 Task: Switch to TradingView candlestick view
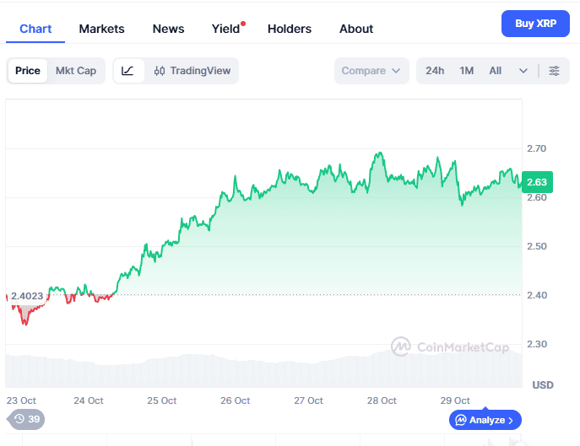click(192, 71)
